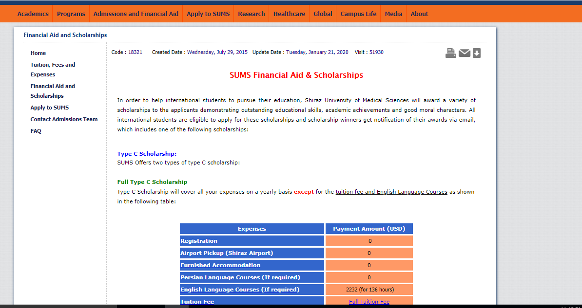Click the Furnished Accommodation row label
This screenshot has width=582, height=308.
[x=220, y=265]
